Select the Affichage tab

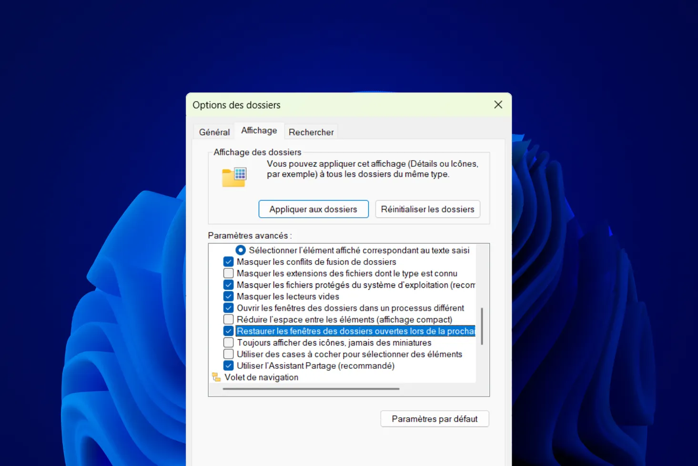pos(259,131)
